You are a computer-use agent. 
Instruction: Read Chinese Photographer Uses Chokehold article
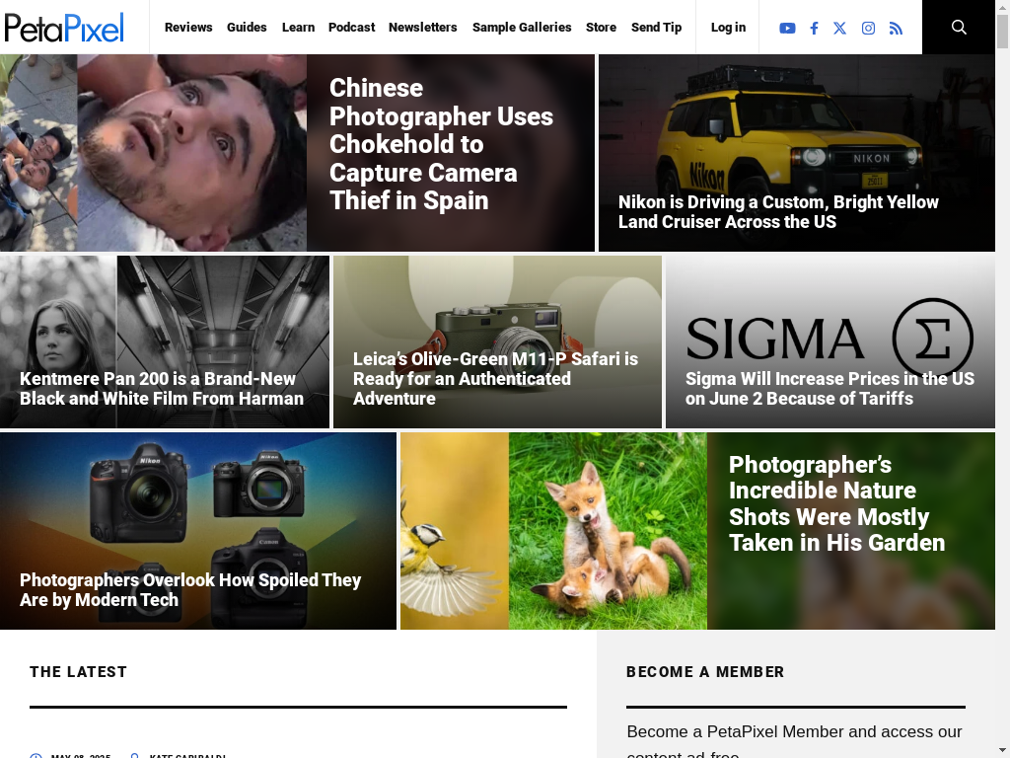coord(441,144)
